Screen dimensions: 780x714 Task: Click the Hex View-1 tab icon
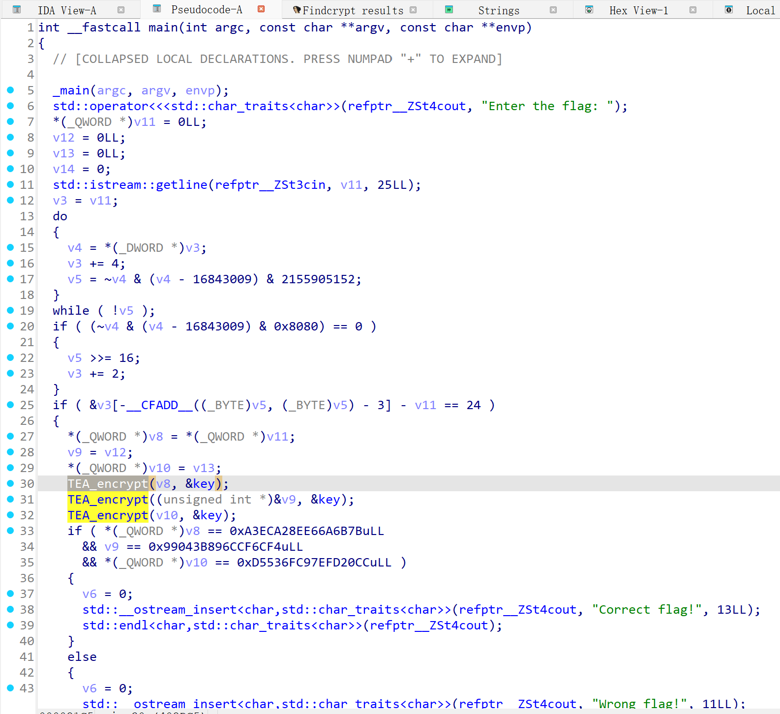pyautogui.click(x=589, y=9)
